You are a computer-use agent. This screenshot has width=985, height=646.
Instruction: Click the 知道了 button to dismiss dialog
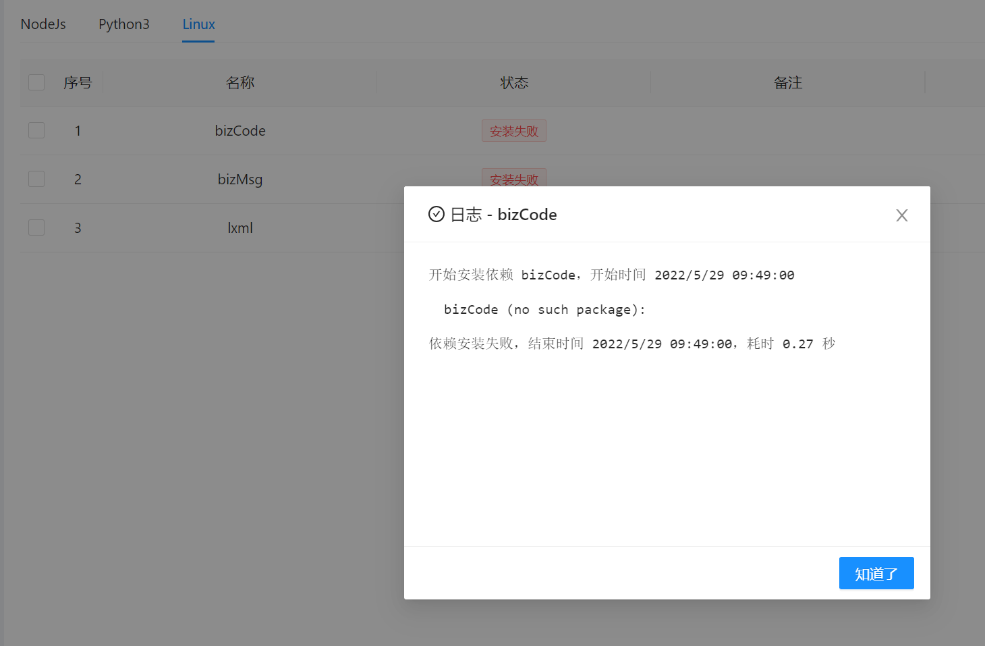pos(876,573)
